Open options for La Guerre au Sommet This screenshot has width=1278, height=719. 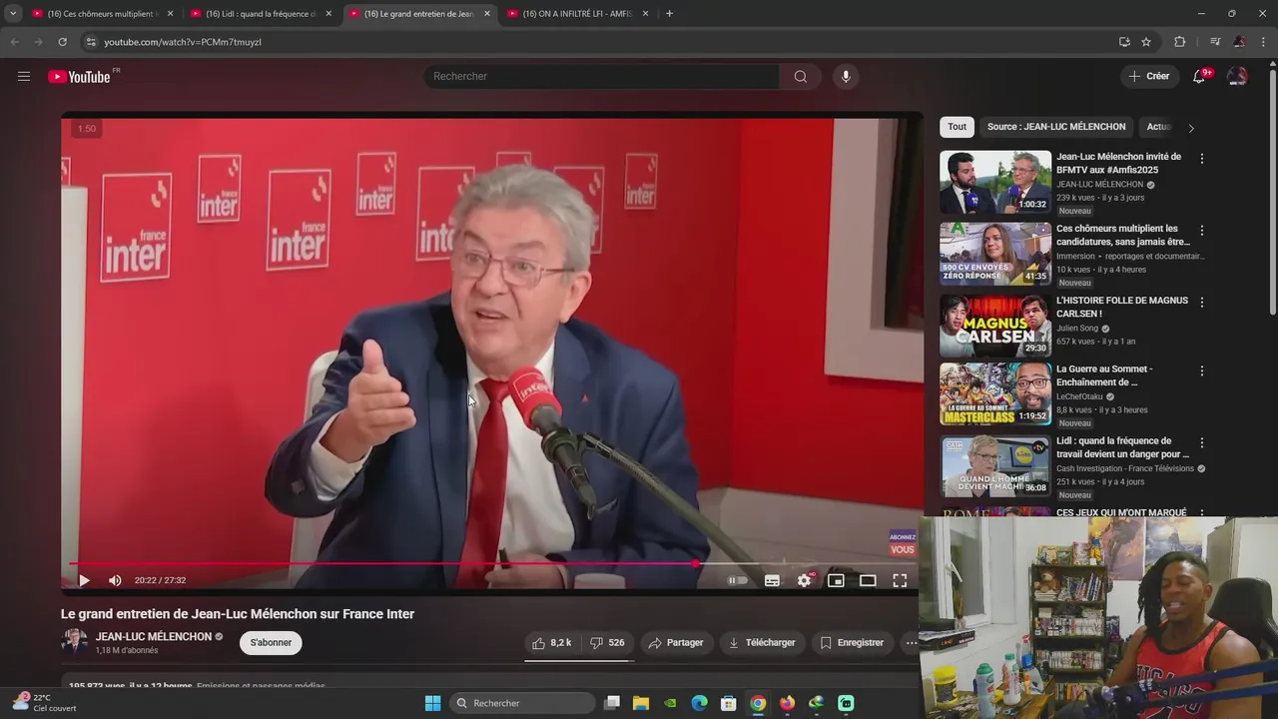coord(1201,370)
